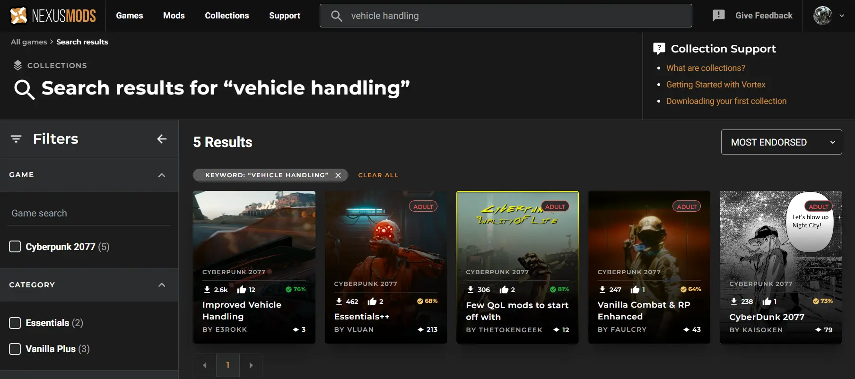The image size is (855, 379).
Task: Go to next results page arrow
Action: 251,365
